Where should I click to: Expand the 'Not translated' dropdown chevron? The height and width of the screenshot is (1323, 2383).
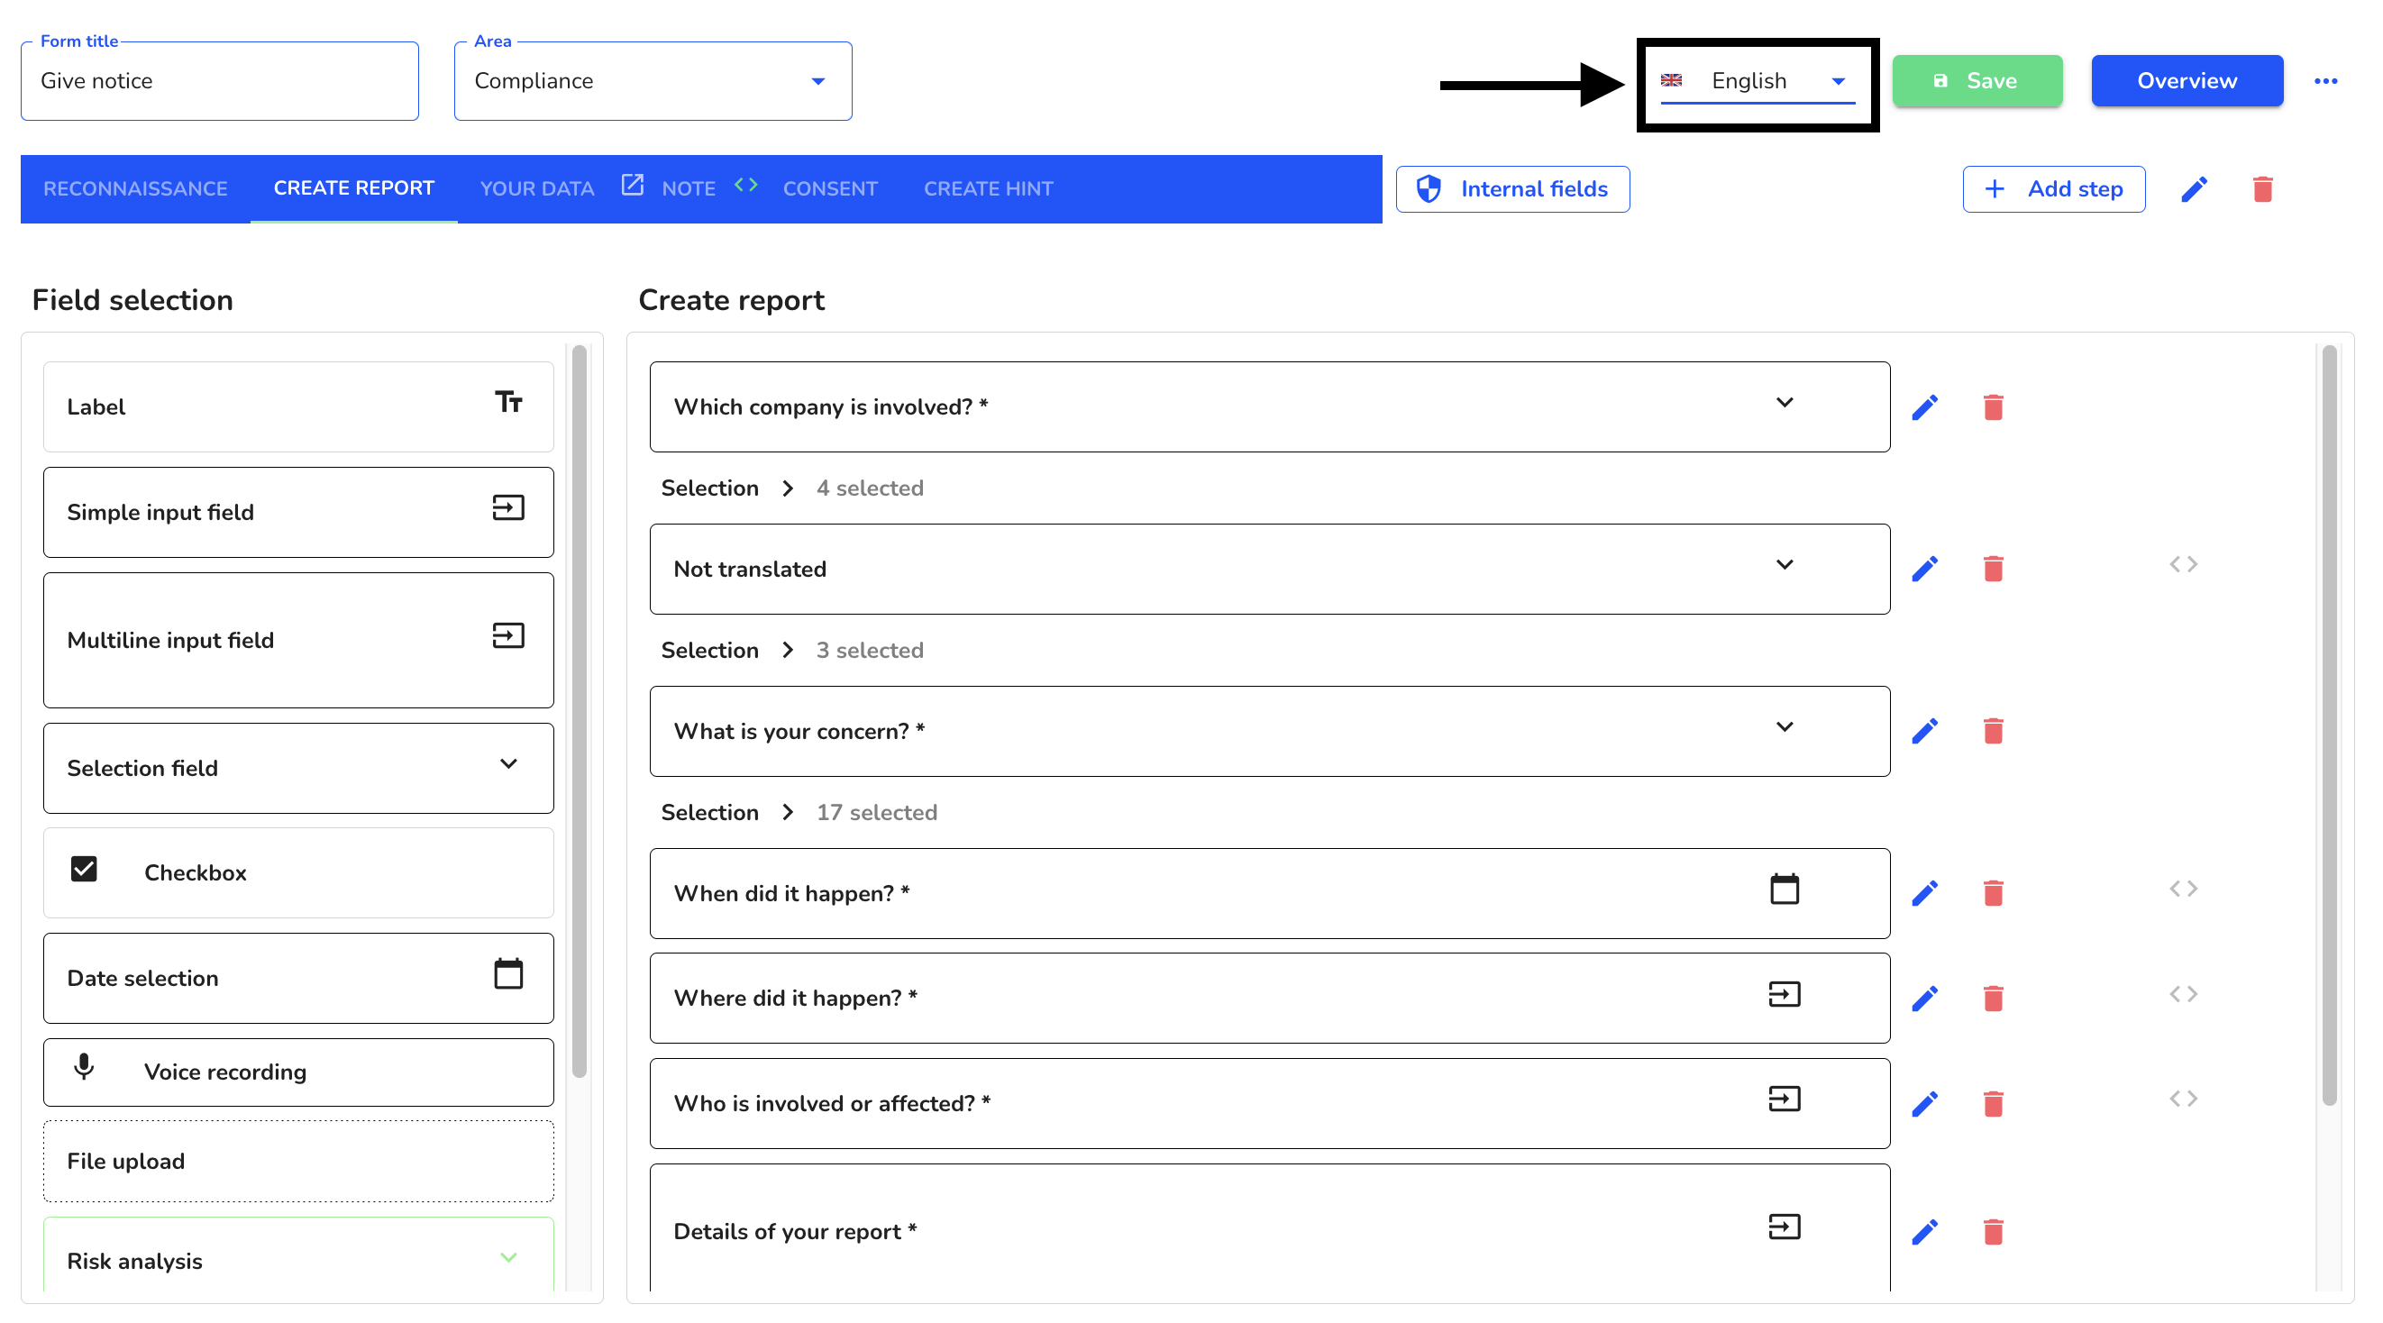pos(1784,564)
